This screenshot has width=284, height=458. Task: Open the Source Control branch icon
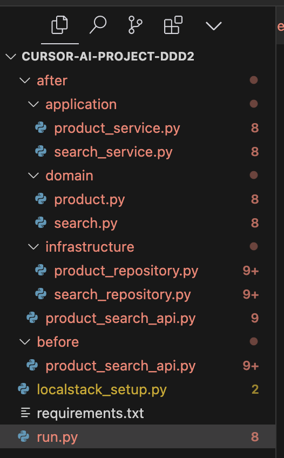point(135,25)
